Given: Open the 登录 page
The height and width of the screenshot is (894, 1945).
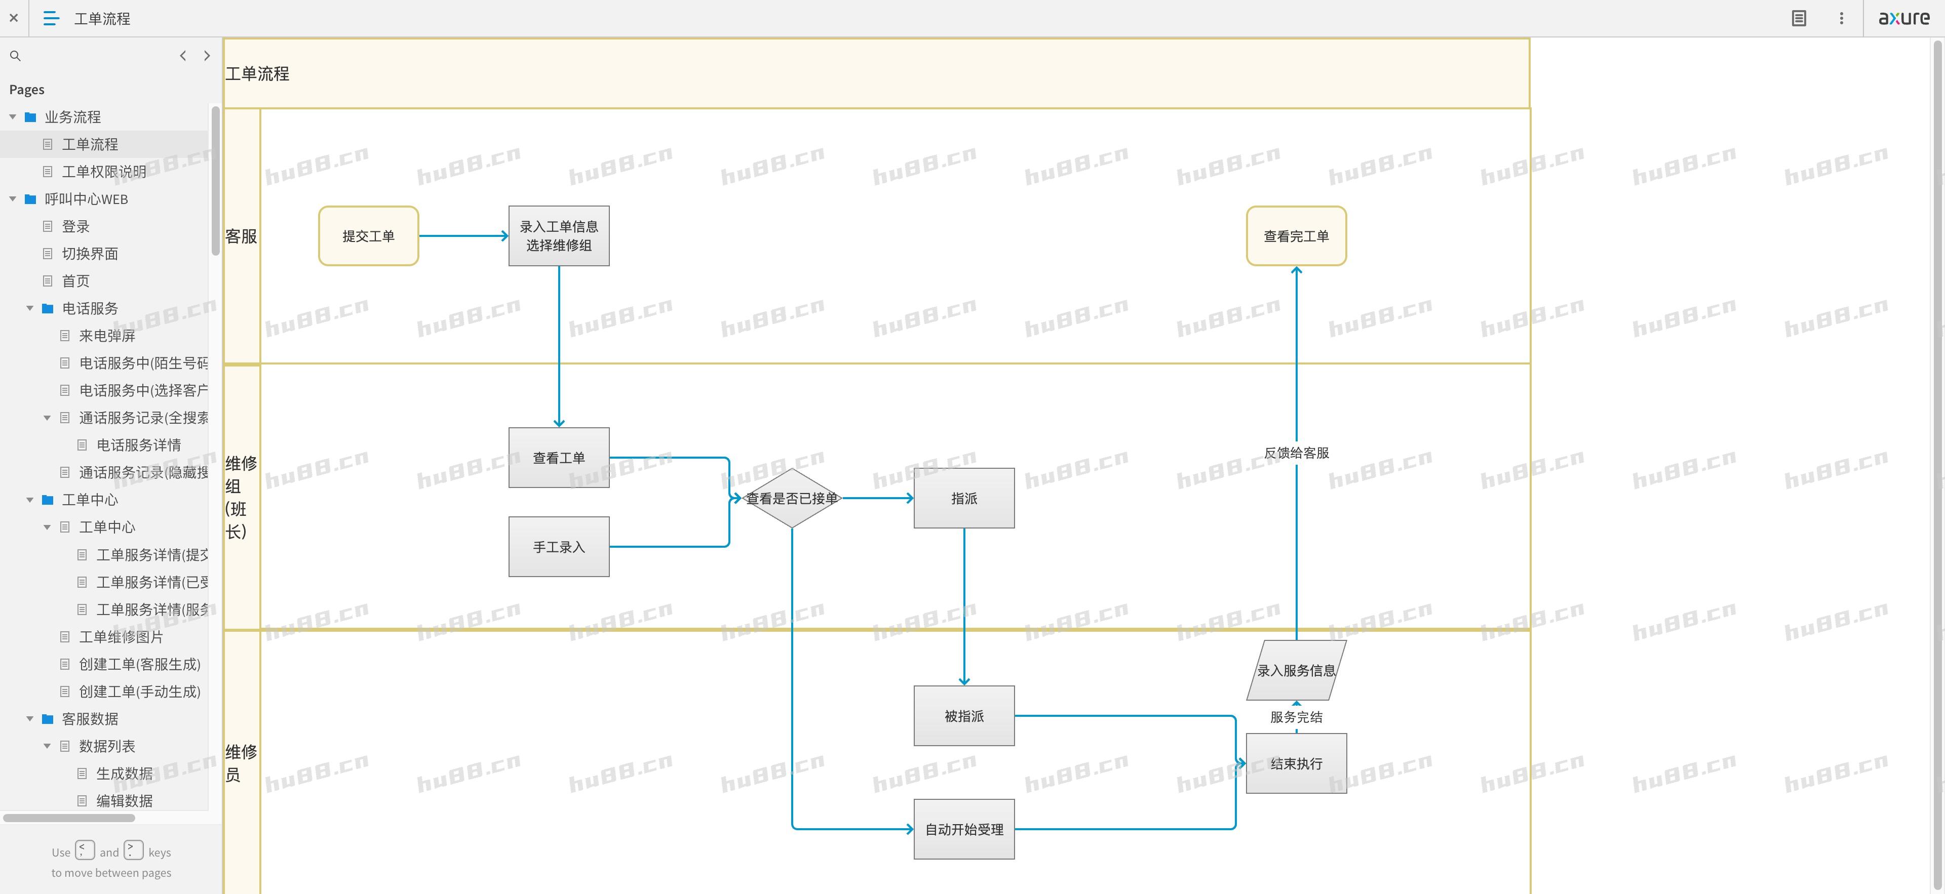Looking at the screenshot, I should tap(75, 226).
